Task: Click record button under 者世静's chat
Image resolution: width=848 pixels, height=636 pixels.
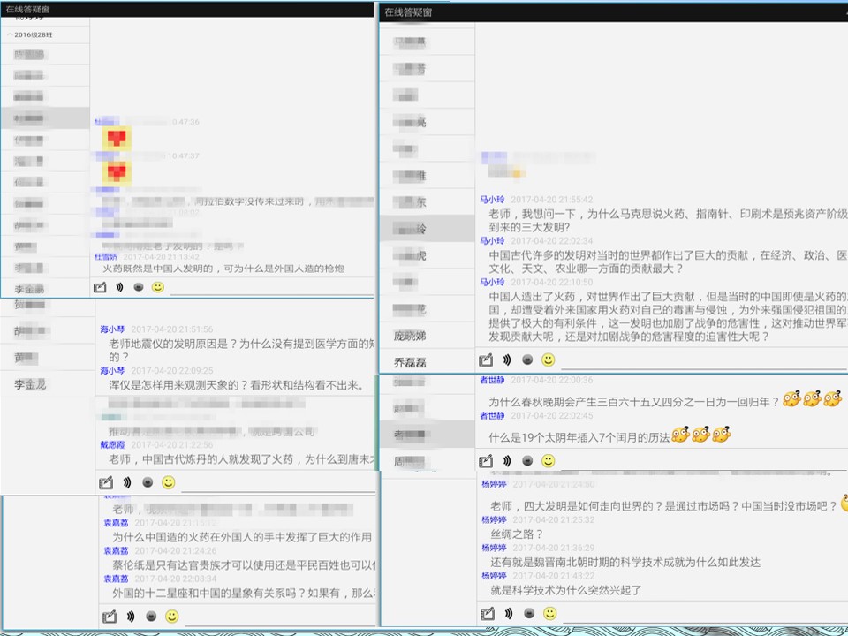Action: [528, 461]
